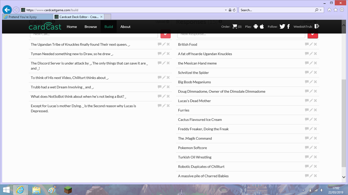348x195 pixels.
Task: Click the WeebishTrub username link
Action: tap(303, 27)
